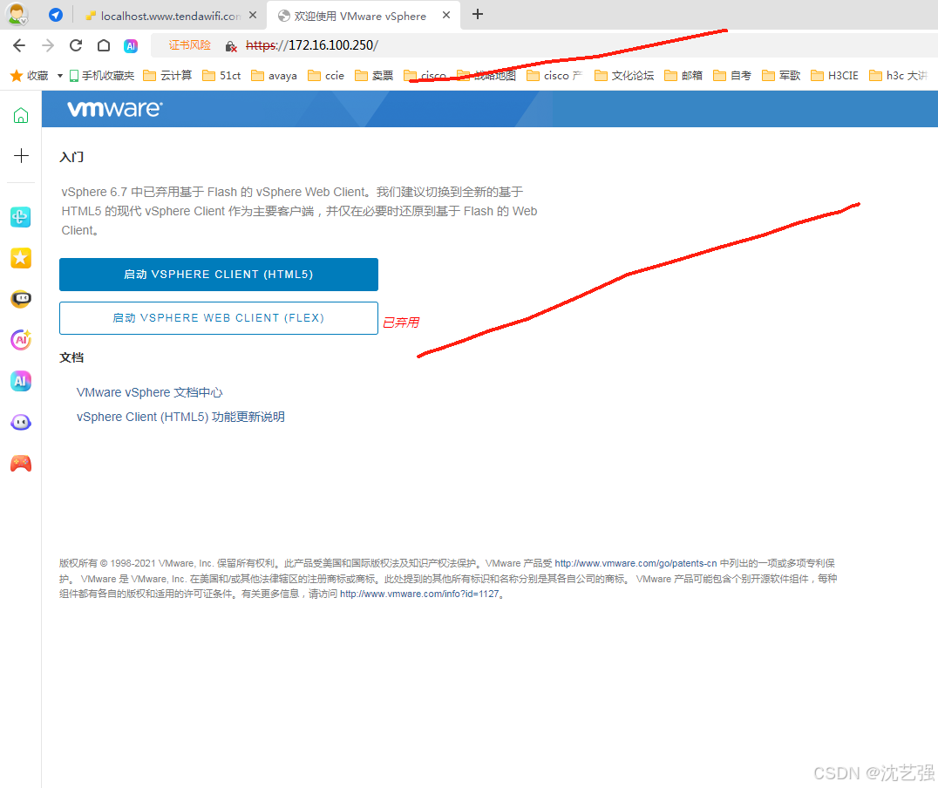
Task: Open the yellow chat robot sidebar icon
Action: click(21, 299)
